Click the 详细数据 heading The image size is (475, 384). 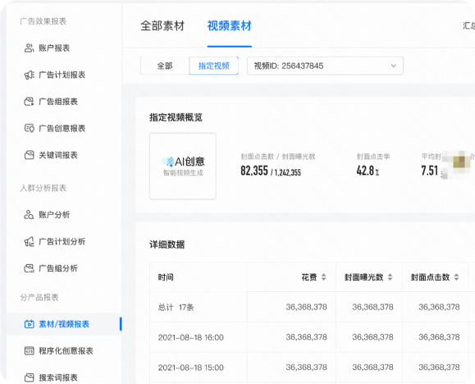[x=167, y=245]
